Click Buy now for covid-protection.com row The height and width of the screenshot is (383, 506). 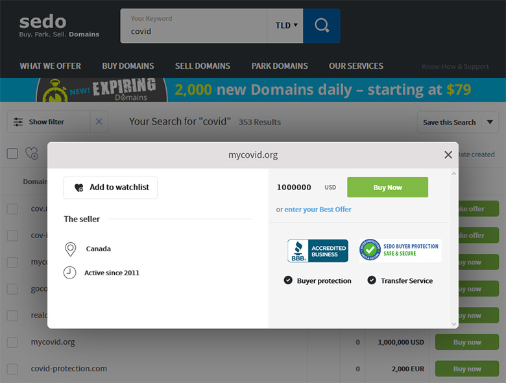(467, 369)
